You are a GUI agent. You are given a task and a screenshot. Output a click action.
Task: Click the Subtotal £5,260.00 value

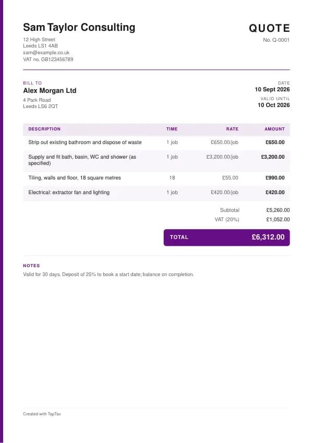pos(278,210)
